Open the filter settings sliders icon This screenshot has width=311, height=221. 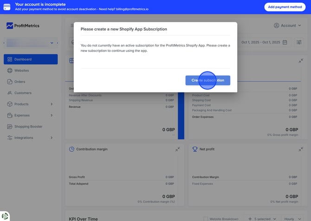299,42
